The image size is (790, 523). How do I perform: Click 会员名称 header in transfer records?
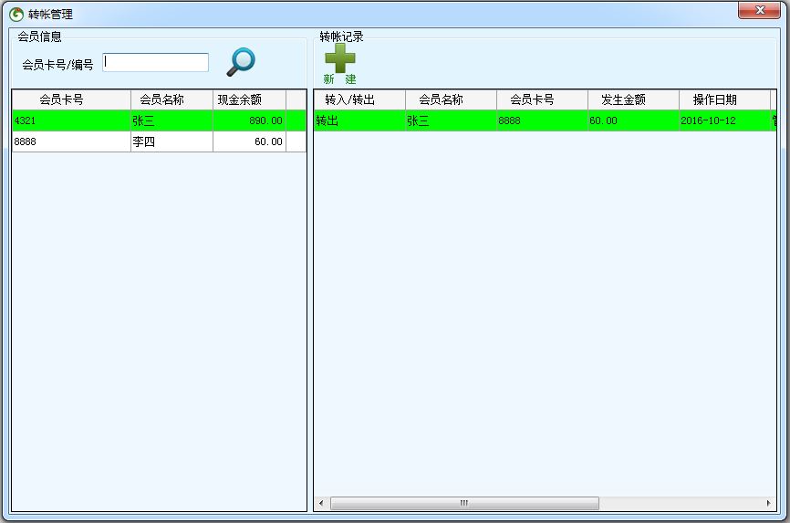pos(451,99)
